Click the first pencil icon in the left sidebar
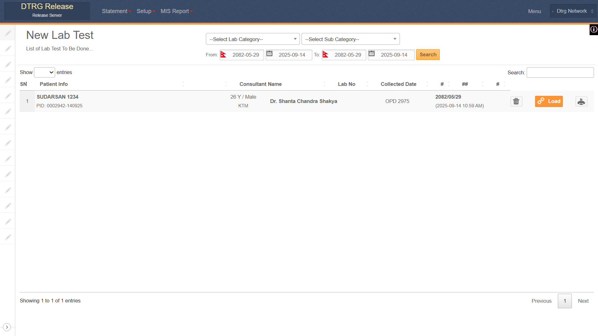This screenshot has width=598, height=336. (8, 33)
